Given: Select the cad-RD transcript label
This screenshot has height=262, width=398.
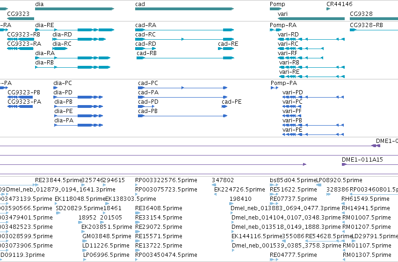Looking at the screenshot, I should pyautogui.click(x=145, y=44).
